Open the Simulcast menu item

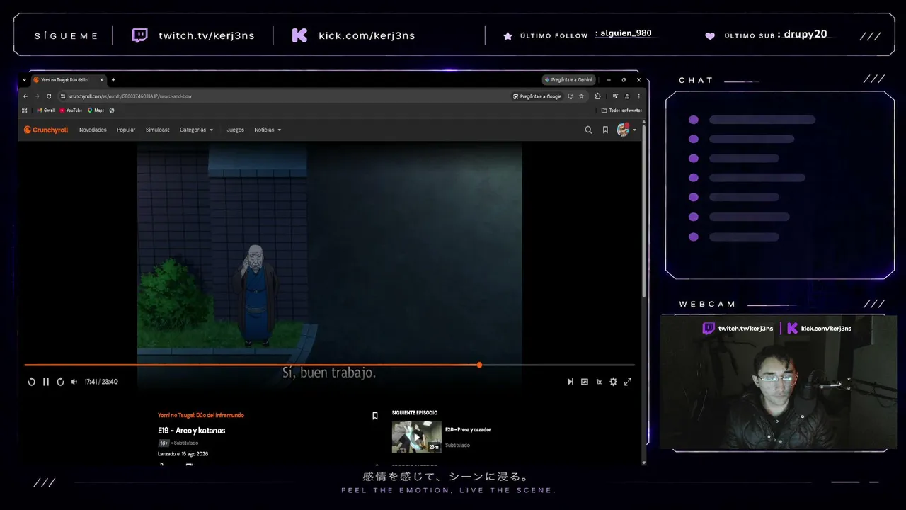[157, 130]
